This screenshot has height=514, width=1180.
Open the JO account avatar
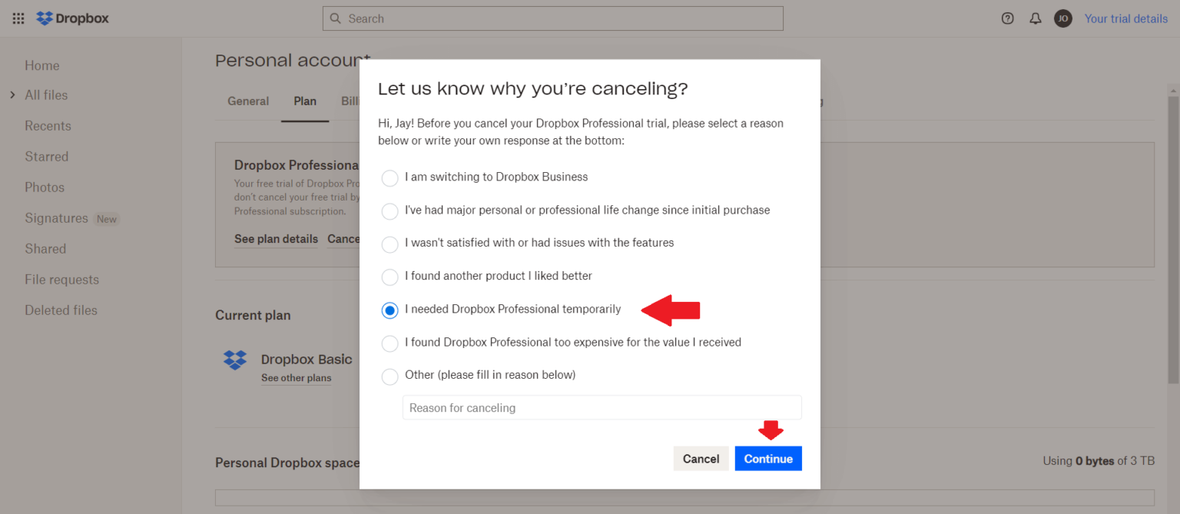coord(1063,18)
